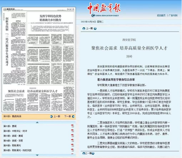This screenshot has width=182, height=158.
Task: Download PDF for 第03版 新闻·要闻
Action: click(x=73, y=136)
